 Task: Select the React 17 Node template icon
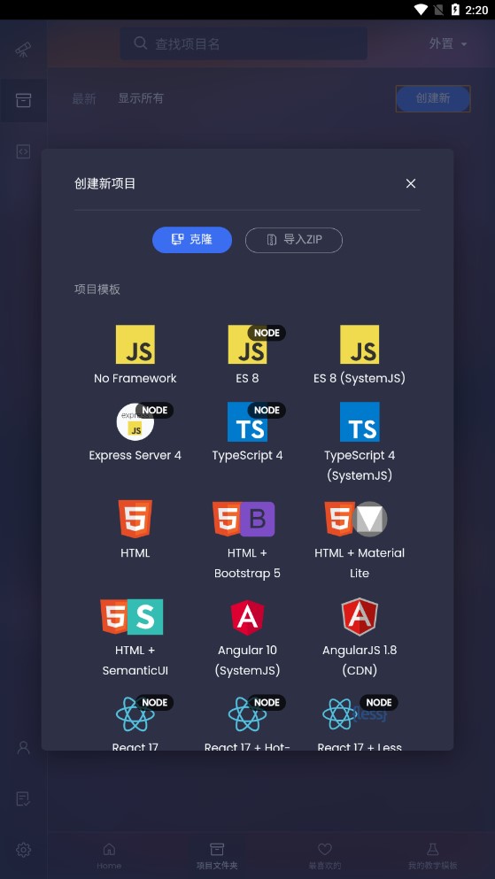pyautogui.click(x=135, y=714)
